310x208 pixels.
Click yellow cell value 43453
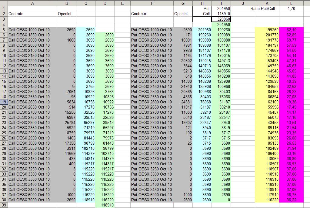click(267, 122)
